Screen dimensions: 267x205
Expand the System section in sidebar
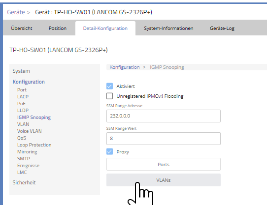[x=21, y=71]
